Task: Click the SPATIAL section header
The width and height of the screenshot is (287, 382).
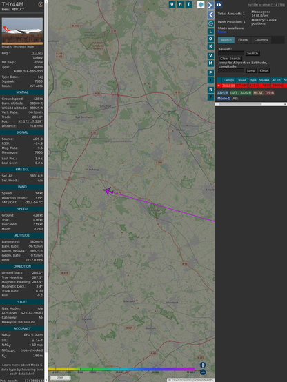Action: pyautogui.click(x=22, y=92)
